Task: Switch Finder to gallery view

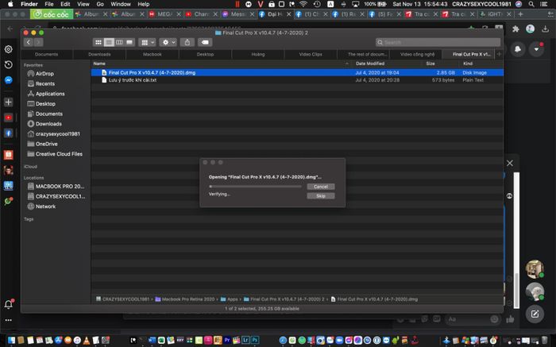Action: 129,42
